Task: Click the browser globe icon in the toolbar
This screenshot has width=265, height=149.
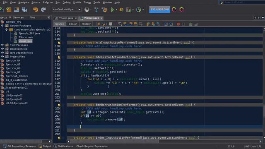Action: click(x=87, y=10)
